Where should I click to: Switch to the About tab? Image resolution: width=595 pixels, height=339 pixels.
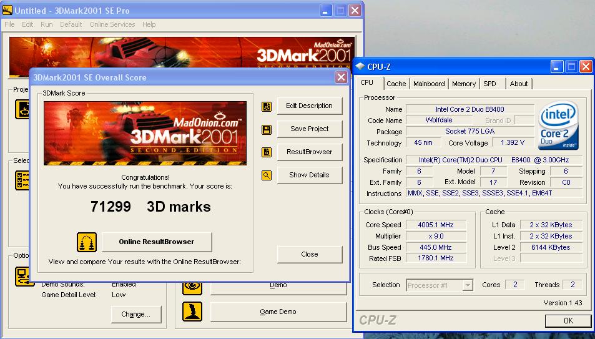(x=519, y=84)
